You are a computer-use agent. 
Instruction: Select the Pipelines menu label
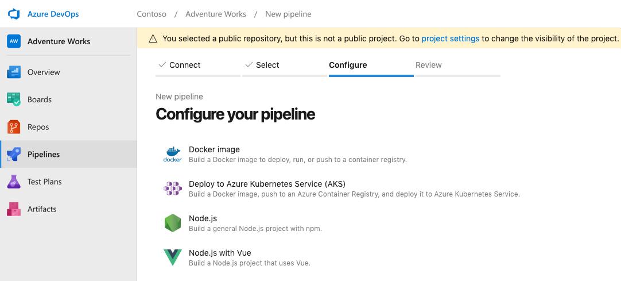[44, 154]
